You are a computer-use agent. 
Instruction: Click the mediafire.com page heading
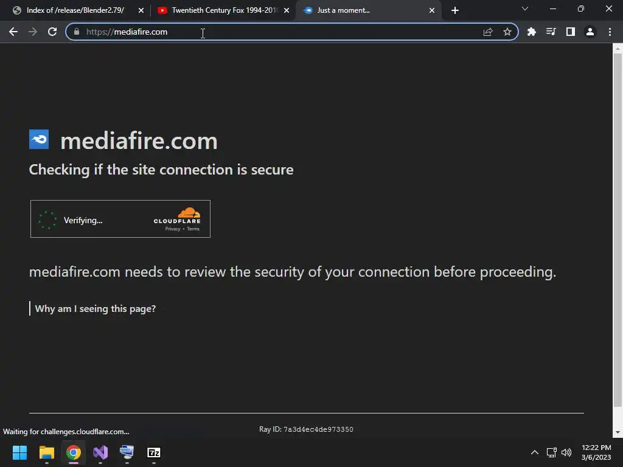(139, 140)
